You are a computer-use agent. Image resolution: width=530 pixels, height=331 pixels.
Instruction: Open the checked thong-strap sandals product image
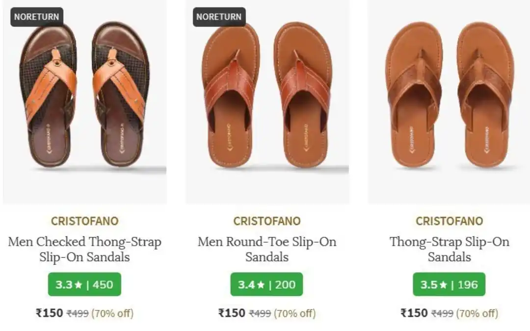coord(84,102)
